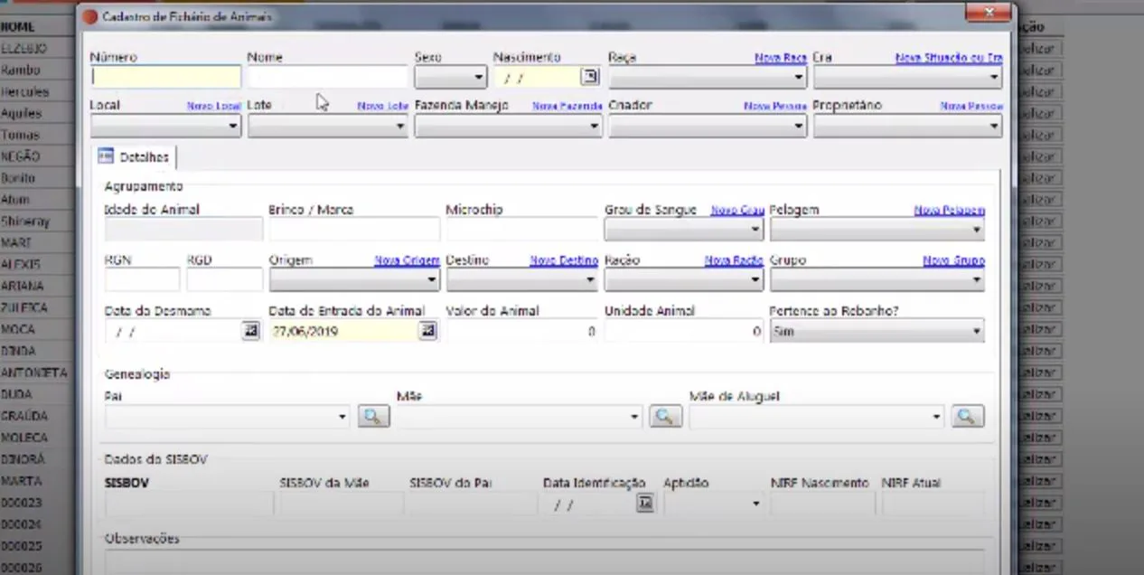
Task: Open calendar icon for Data da Desmama
Action: (251, 332)
